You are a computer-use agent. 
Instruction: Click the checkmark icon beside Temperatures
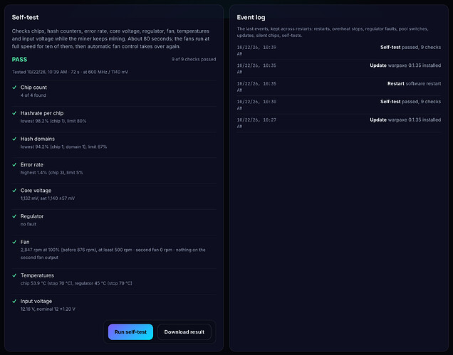pyautogui.click(x=14, y=275)
